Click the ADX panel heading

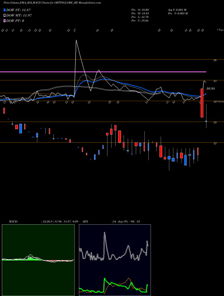(86, 222)
